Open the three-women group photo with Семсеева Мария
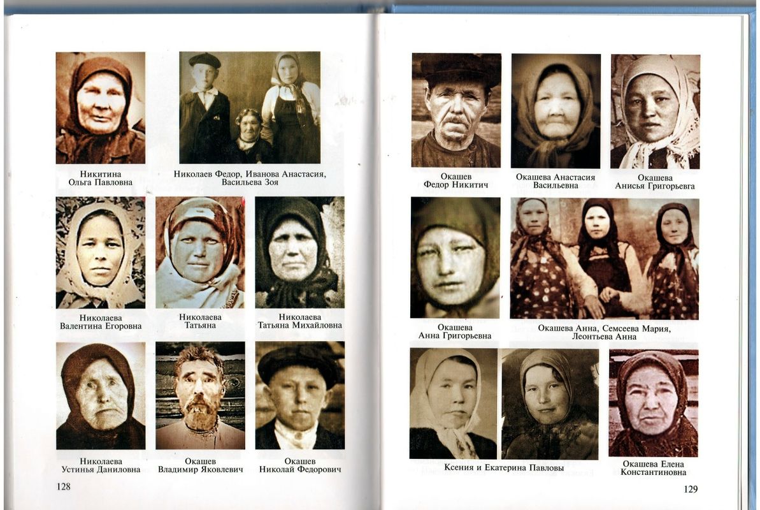 605,259
